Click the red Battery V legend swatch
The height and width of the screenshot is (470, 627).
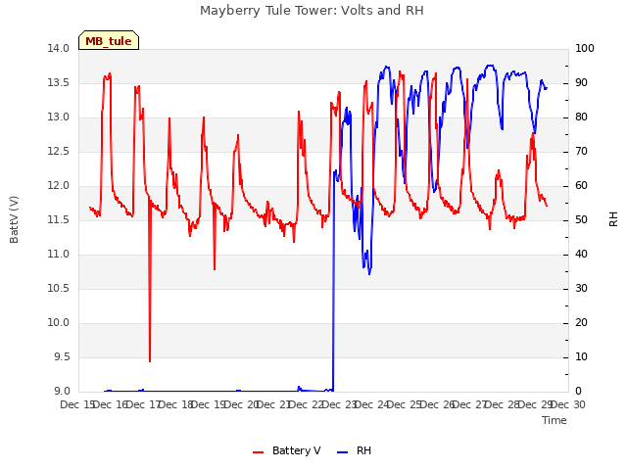click(259, 452)
